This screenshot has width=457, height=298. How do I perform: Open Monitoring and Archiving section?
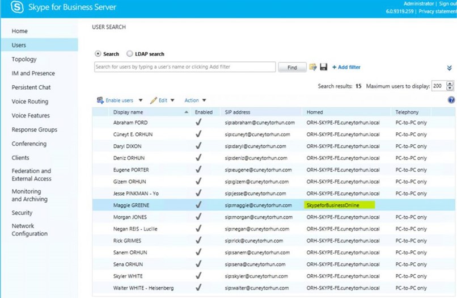point(29,195)
